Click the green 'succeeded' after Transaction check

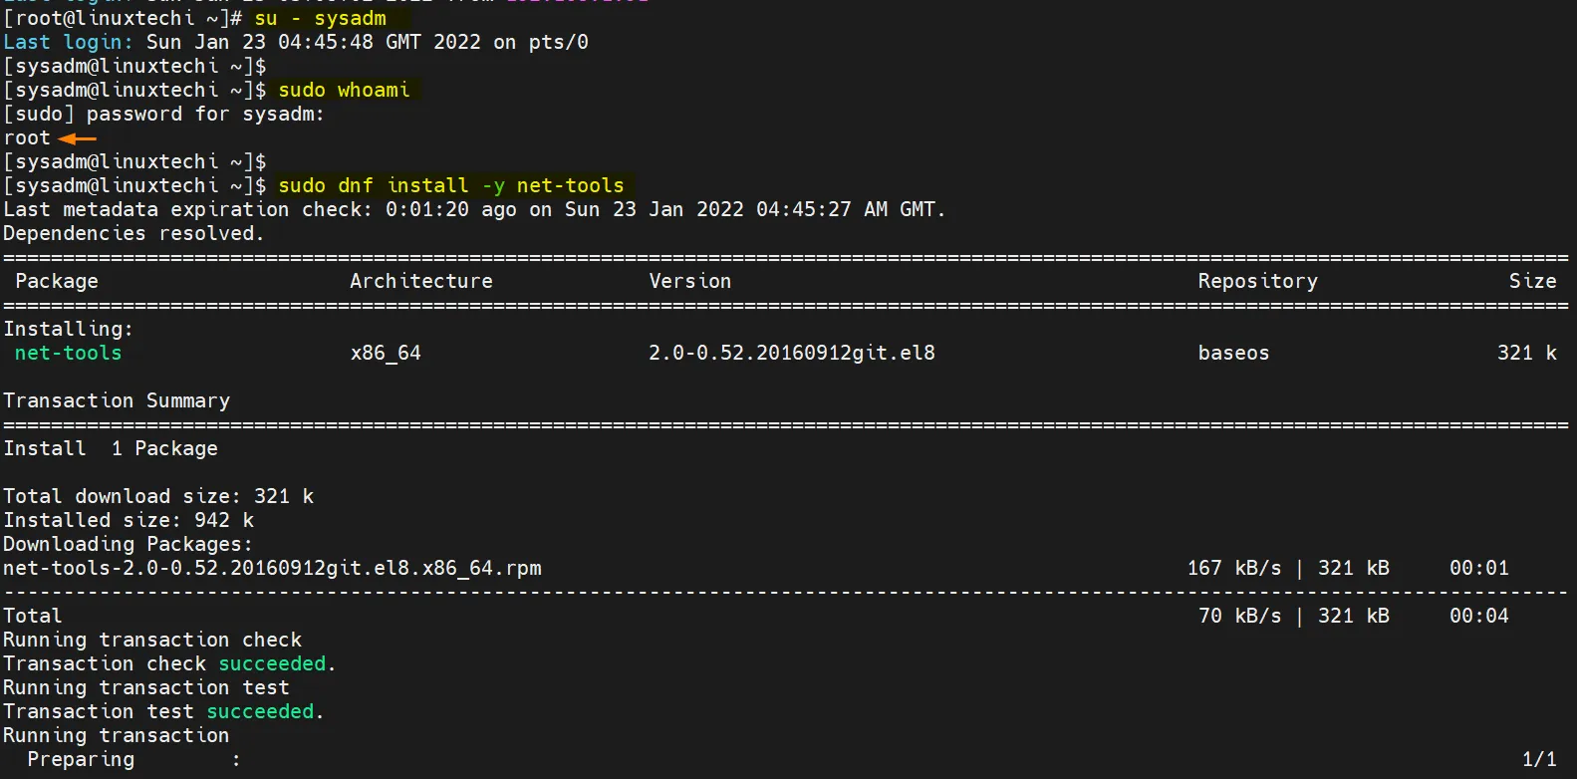coord(272,663)
